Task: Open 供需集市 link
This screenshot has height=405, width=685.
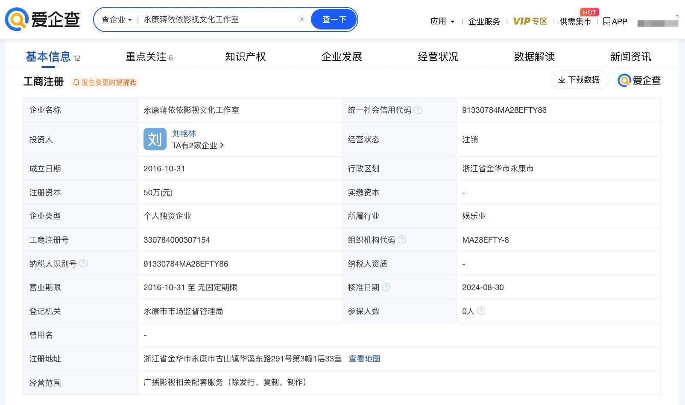Action: tap(575, 21)
